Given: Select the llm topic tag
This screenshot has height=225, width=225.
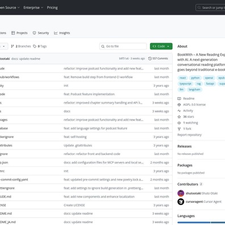Looking at the screenshot, I should pyautogui.click(x=181, y=89).
